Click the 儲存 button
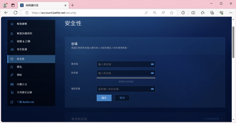236x123 pixels. point(104,98)
